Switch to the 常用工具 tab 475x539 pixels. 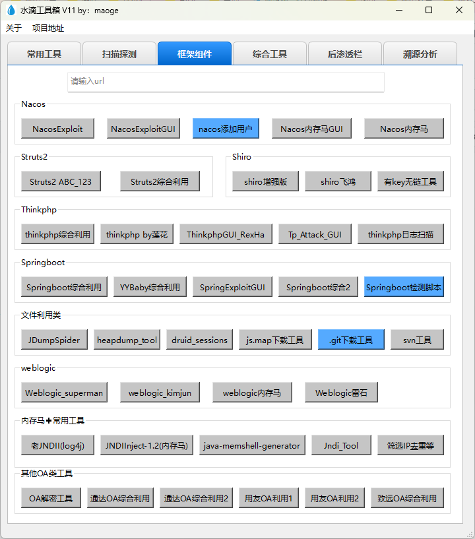tap(44, 54)
